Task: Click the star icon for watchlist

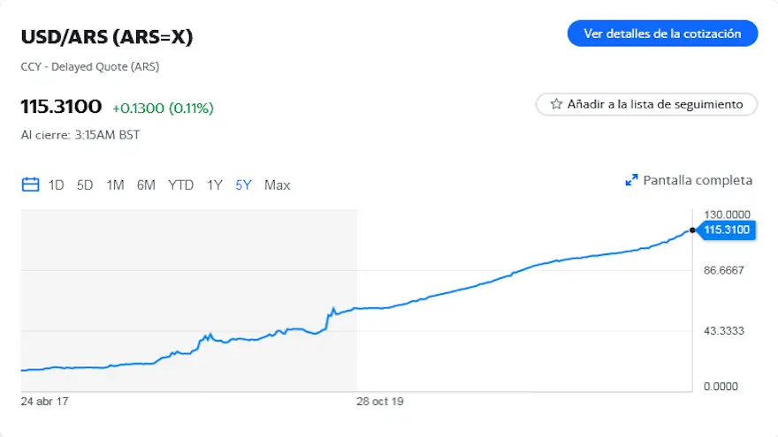Action: (556, 104)
